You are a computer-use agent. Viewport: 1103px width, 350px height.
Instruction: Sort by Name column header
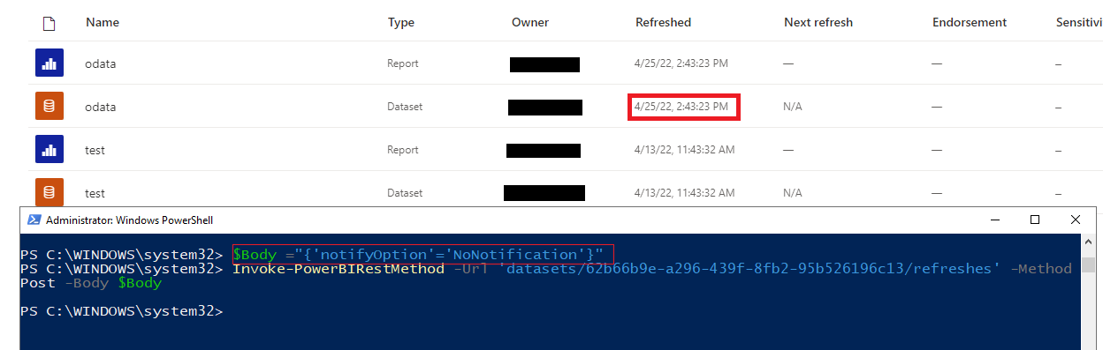(103, 22)
